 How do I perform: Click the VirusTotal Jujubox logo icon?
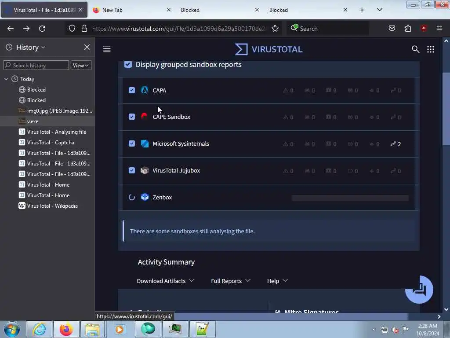(145, 170)
